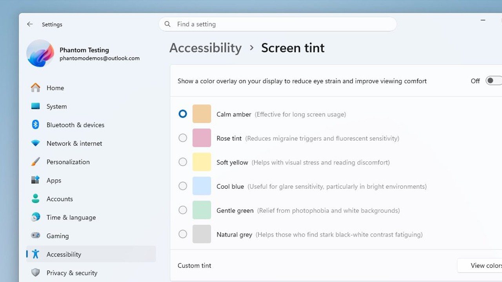Select the Gentle green radio button
This screenshot has height=282, width=502.
[x=183, y=210]
